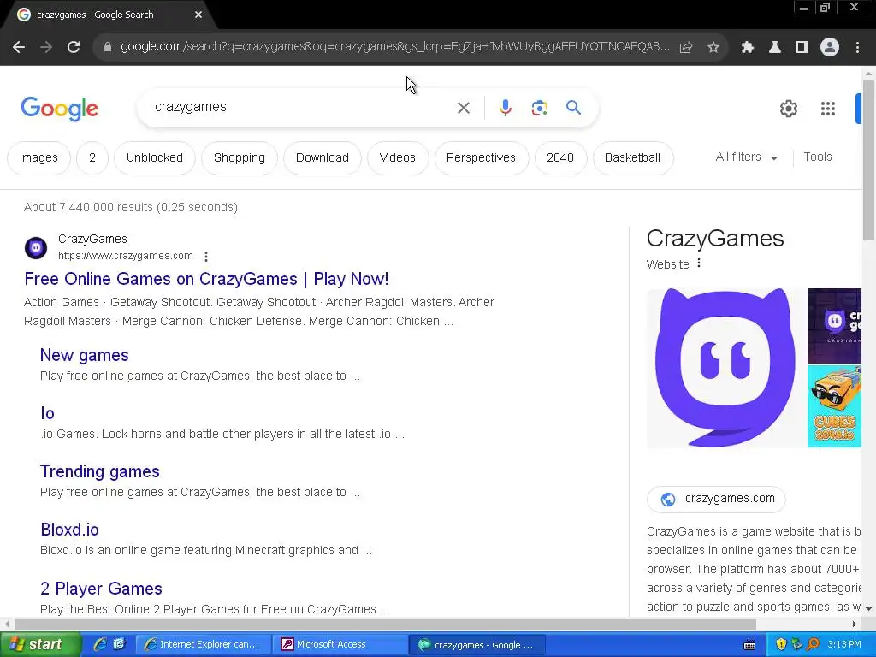The width and height of the screenshot is (876, 657).
Task: Click the site security lock icon
Action: click(108, 47)
